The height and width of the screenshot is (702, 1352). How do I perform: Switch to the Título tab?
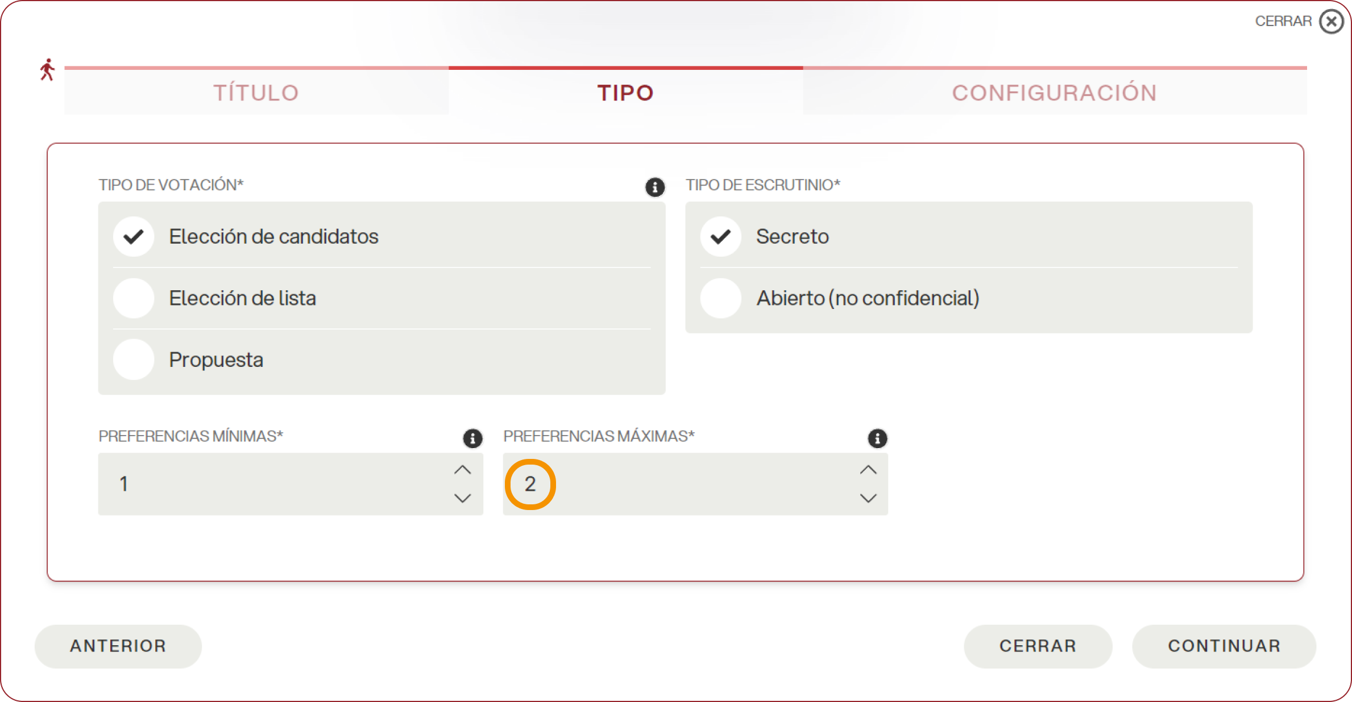[x=256, y=93]
